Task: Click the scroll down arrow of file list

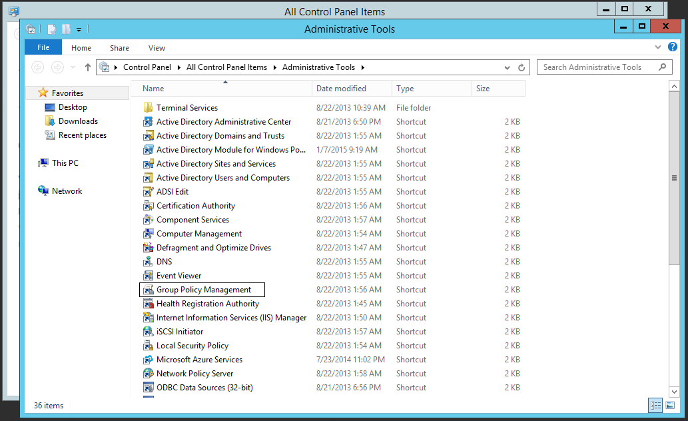Action: 674,392
